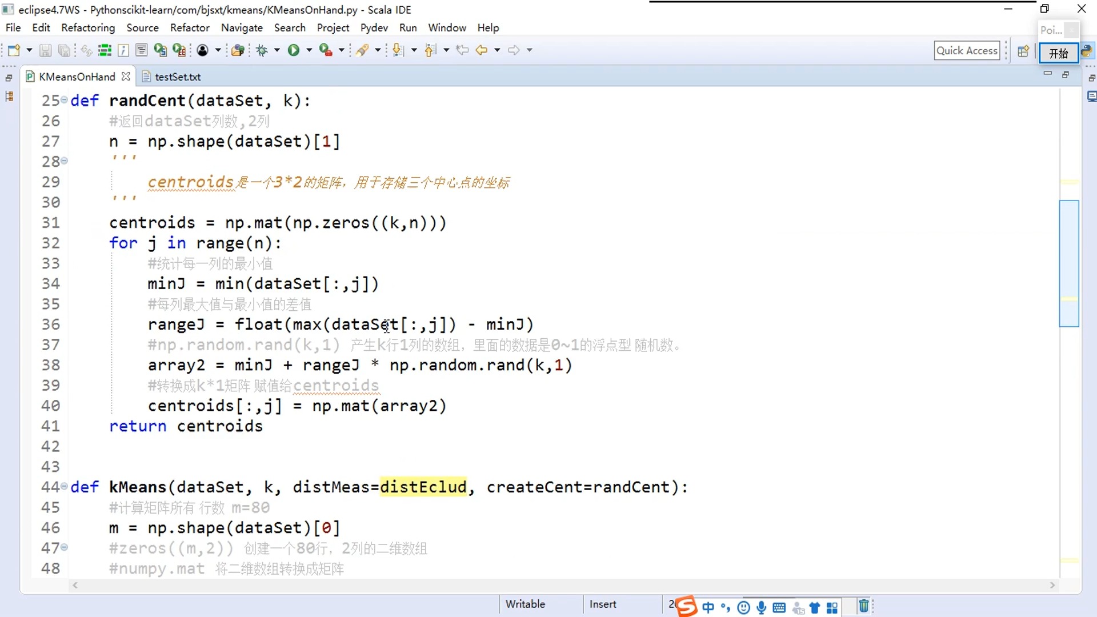Collapse the kMeans function fold at line 44
The image size is (1097, 617).
click(x=65, y=486)
